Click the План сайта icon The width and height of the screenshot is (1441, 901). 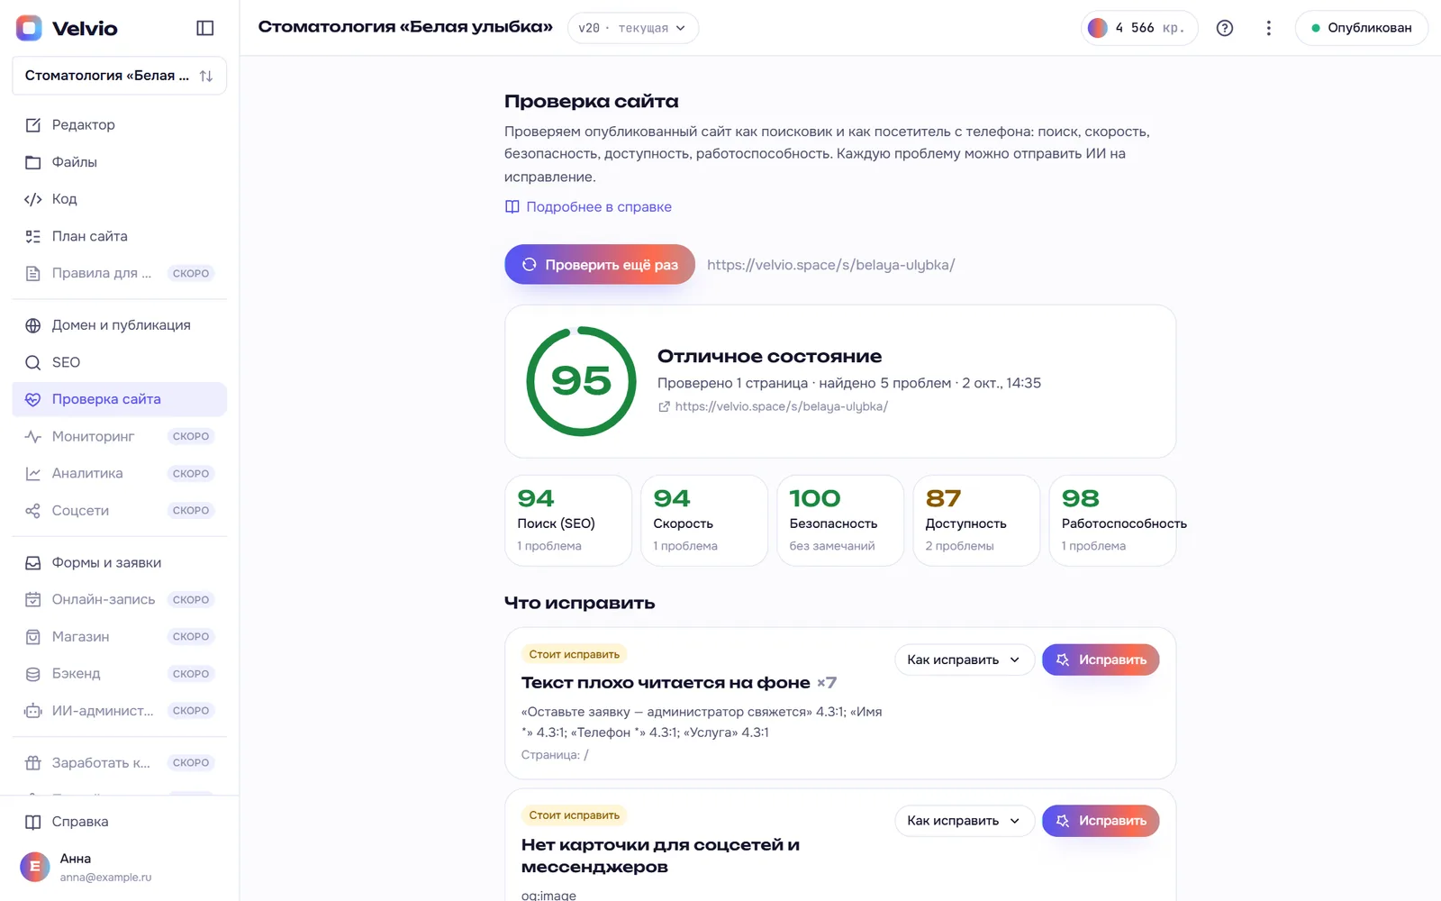[33, 236]
